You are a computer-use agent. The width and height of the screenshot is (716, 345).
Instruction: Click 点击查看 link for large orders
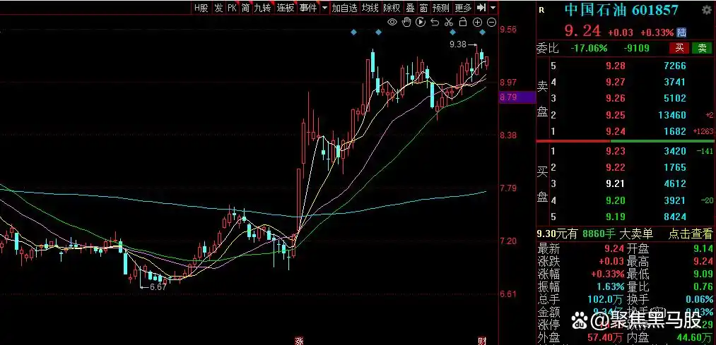[x=691, y=234]
